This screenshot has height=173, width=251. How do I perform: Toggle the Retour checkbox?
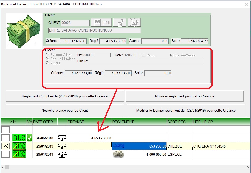click(x=144, y=55)
